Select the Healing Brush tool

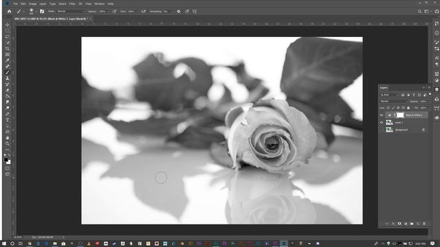(8, 67)
